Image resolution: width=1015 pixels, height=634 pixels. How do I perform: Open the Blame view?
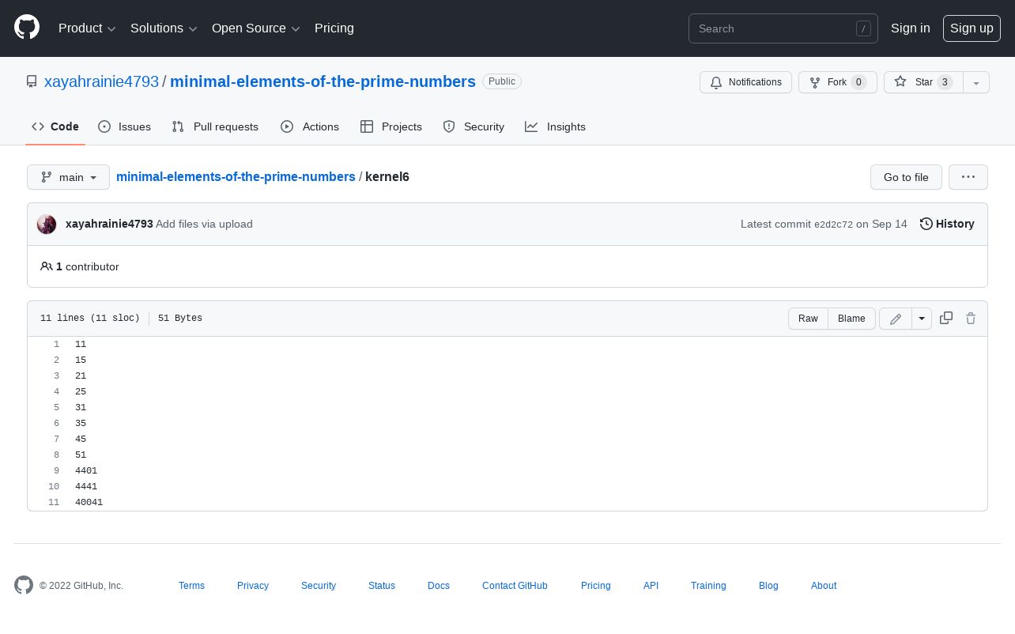tap(851, 319)
